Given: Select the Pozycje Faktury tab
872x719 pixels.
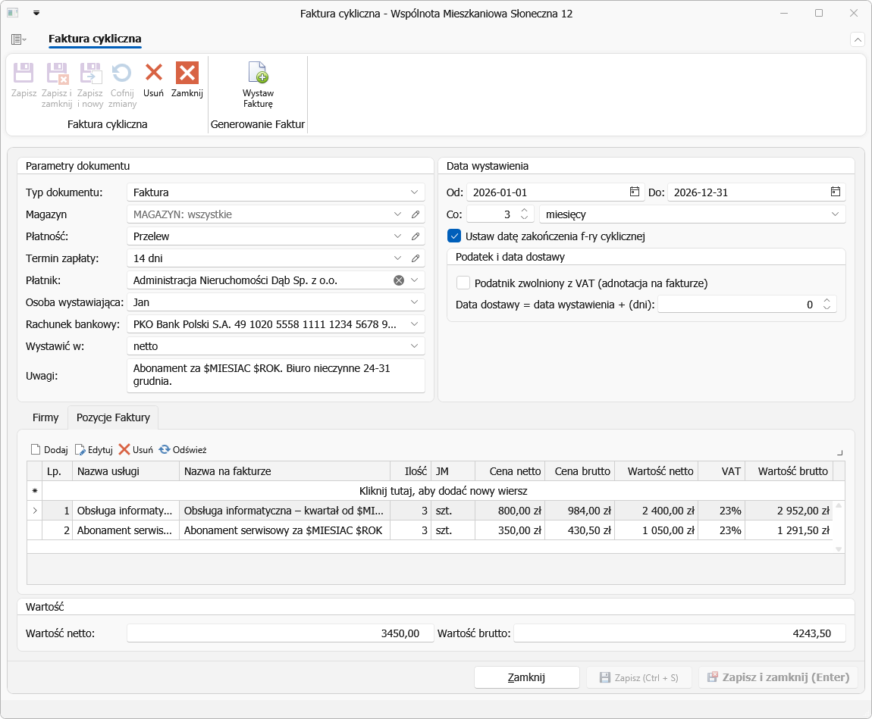Looking at the screenshot, I should (114, 417).
